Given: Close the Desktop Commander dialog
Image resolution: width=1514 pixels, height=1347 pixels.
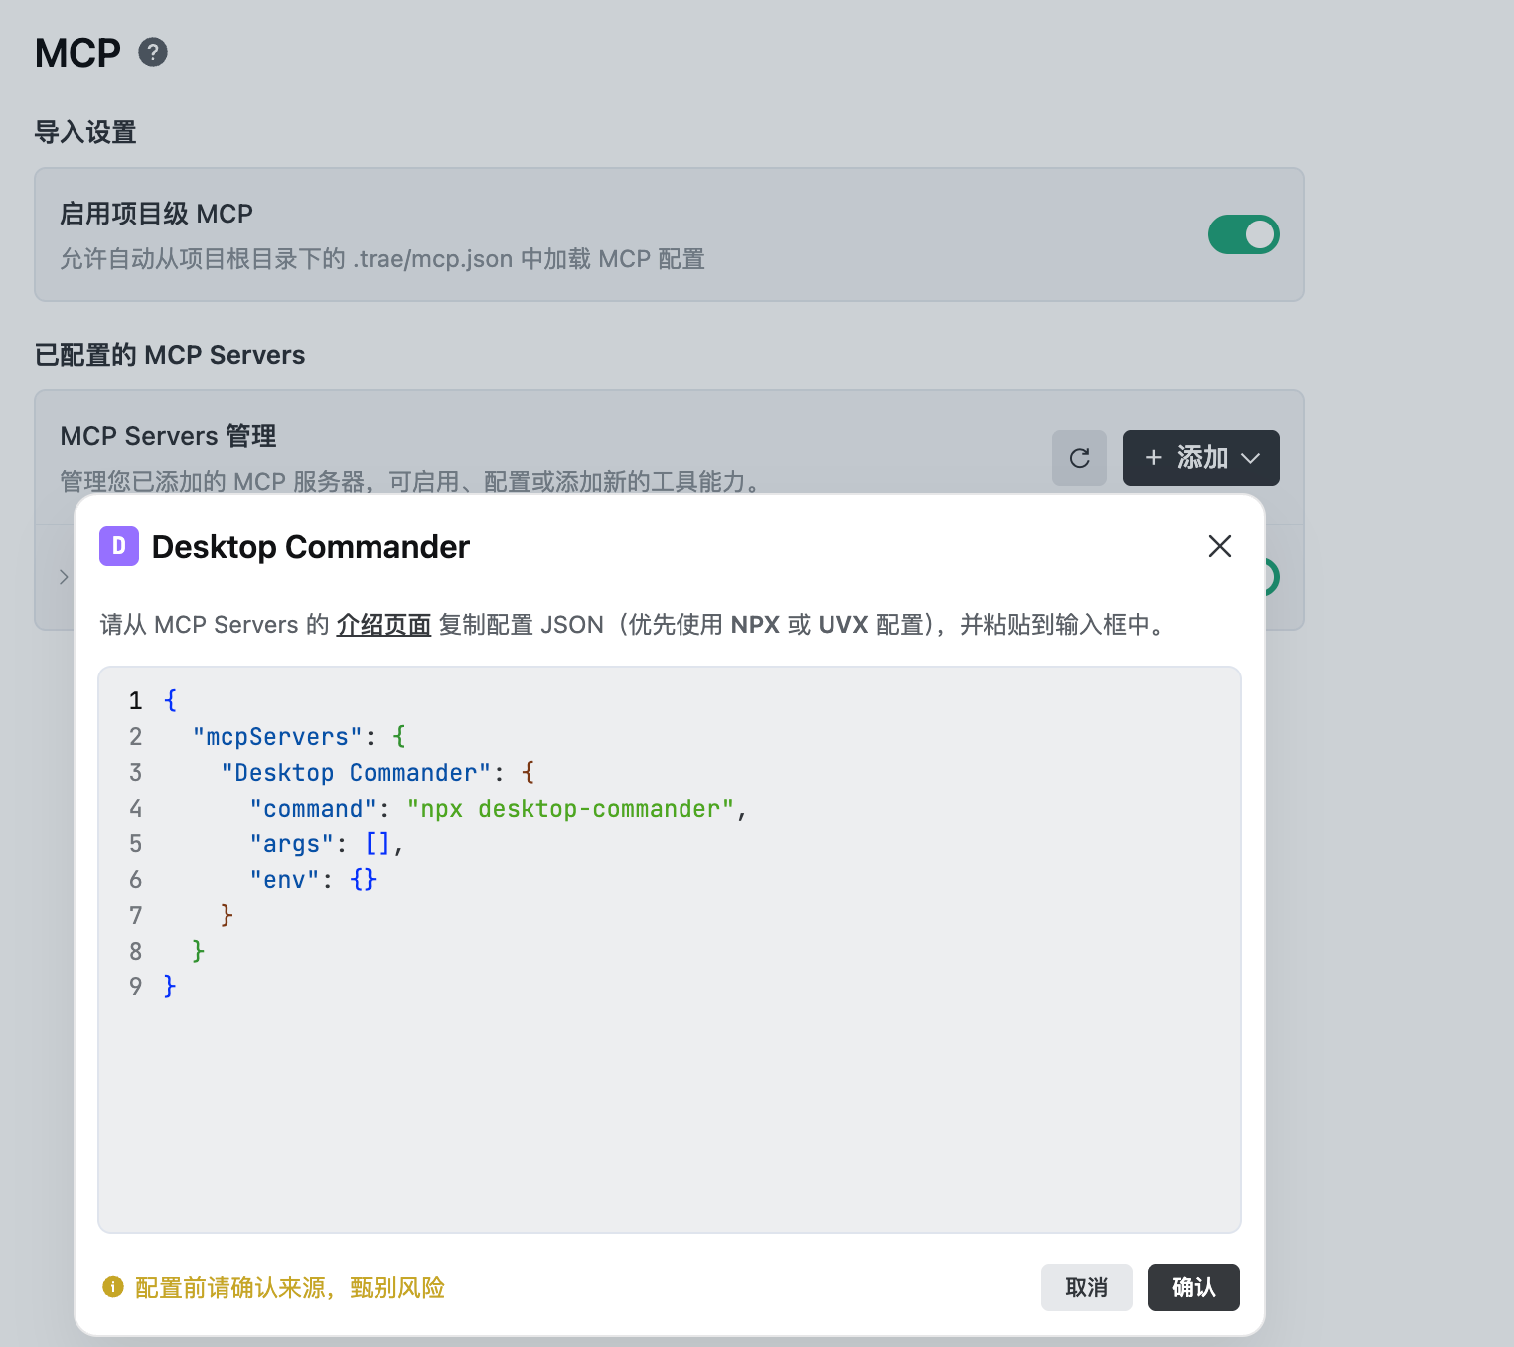Looking at the screenshot, I should coord(1219,546).
